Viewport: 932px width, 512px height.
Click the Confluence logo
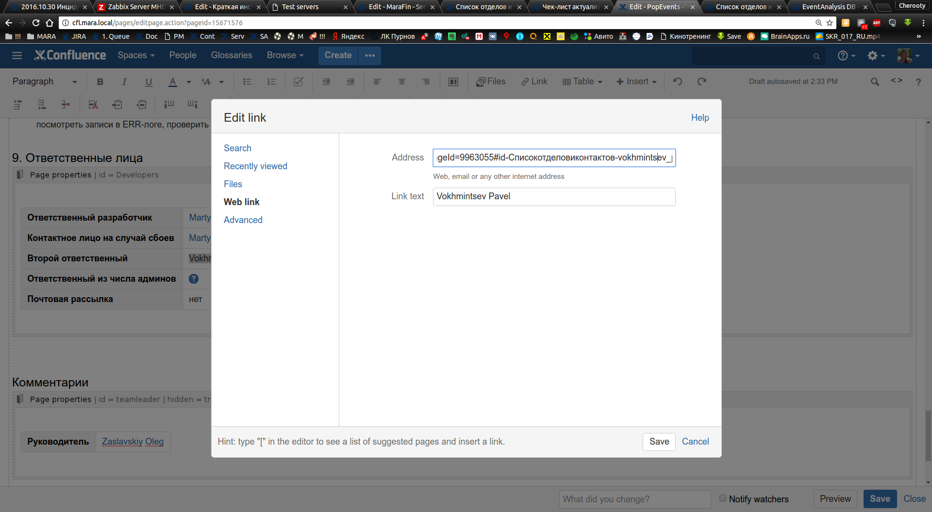tap(70, 55)
